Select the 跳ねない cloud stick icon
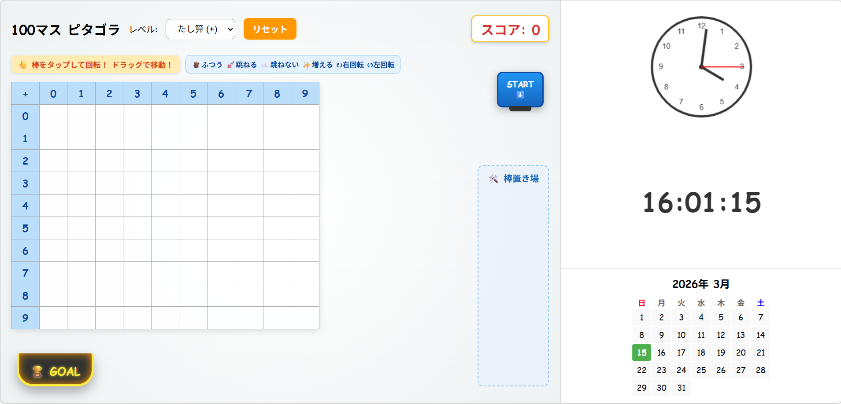Screen dimensions: 841x404 (x=265, y=64)
